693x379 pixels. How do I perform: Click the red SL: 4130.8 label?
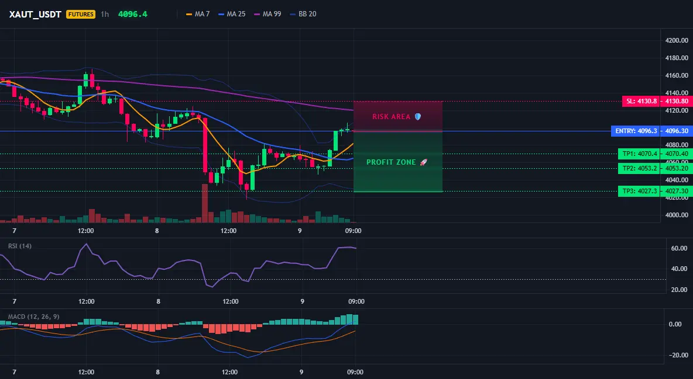pyautogui.click(x=641, y=101)
